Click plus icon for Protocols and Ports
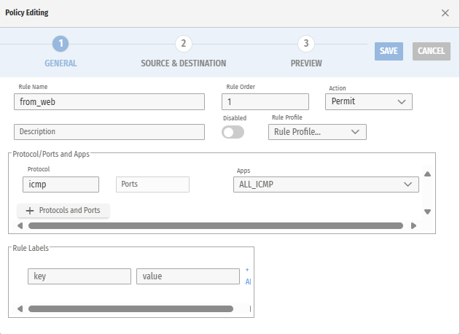Image resolution: width=460 pixels, height=334 pixels. 30,211
